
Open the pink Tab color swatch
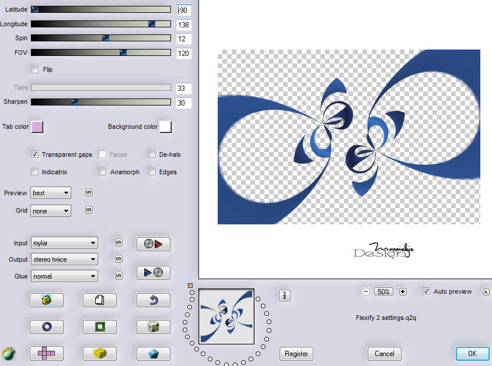37,127
